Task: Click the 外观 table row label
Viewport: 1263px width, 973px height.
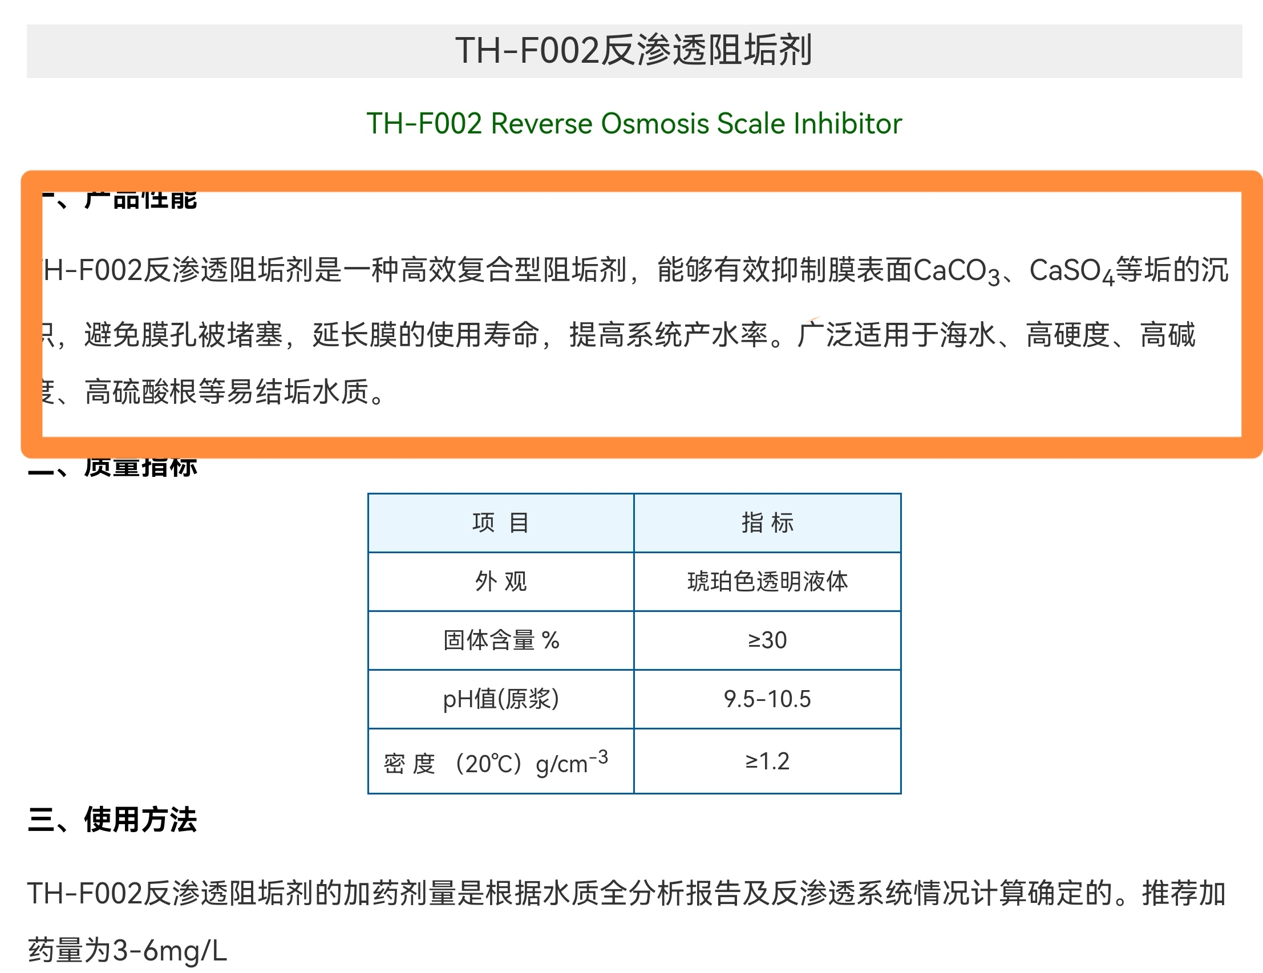Action: coord(501,582)
